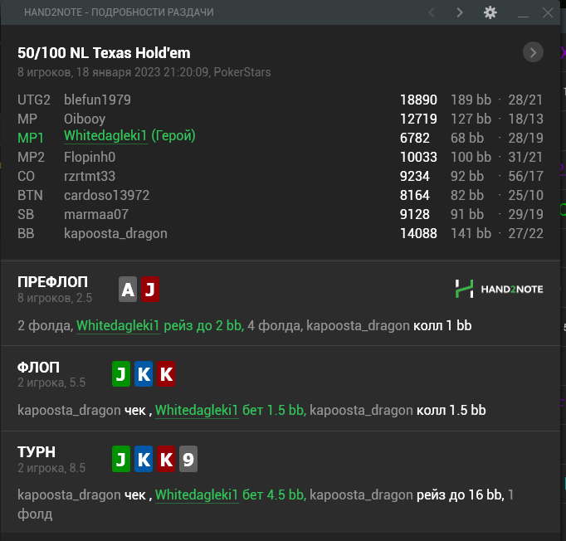The width and height of the screenshot is (566, 541).
Task: Click the MP1 position label for hero
Action: coord(31,139)
